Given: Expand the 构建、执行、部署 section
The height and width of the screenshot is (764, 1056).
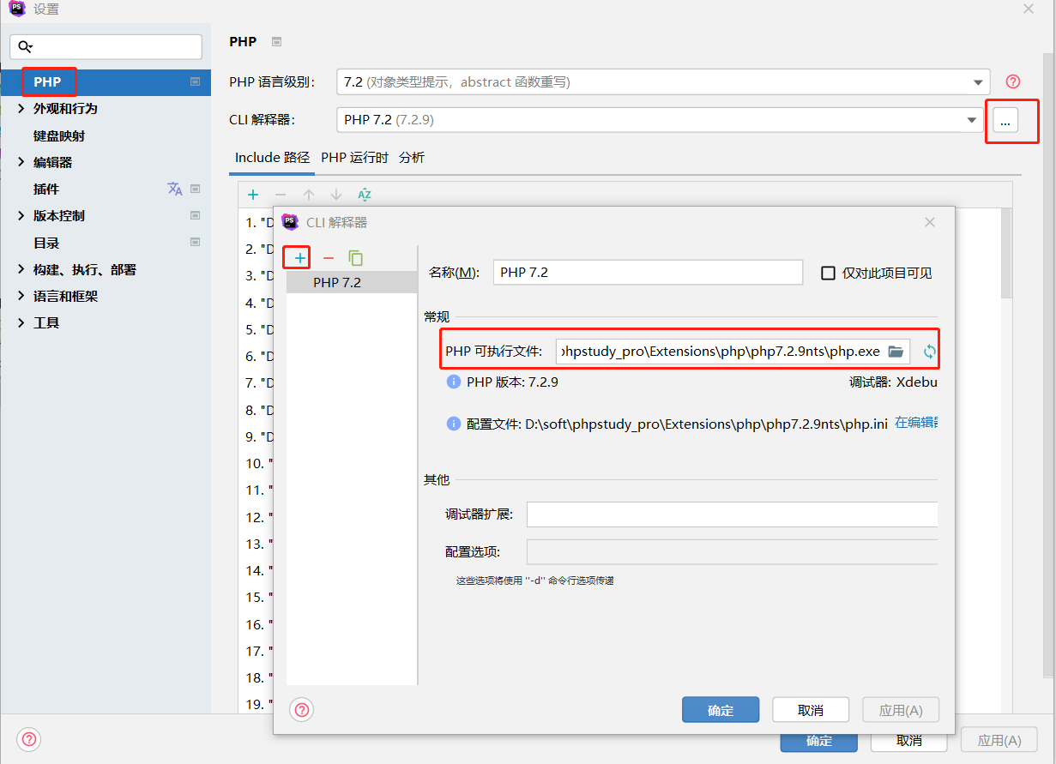Looking at the screenshot, I should tap(21, 269).
